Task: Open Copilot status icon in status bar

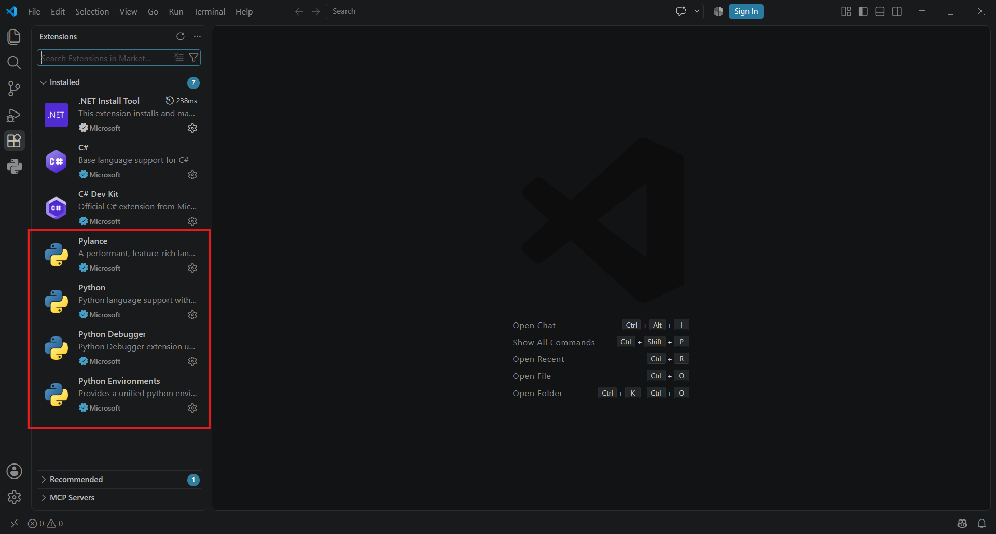Action: pyautogui.click(x=962, y=524)
